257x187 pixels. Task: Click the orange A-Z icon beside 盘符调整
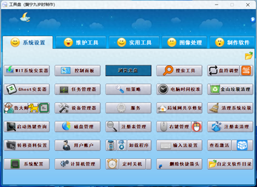246,71
